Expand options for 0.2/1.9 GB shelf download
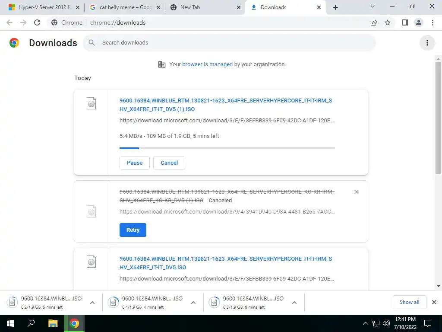The image size is (442, 332). point(92,303)
